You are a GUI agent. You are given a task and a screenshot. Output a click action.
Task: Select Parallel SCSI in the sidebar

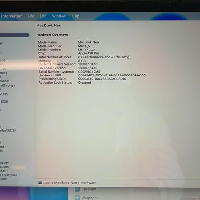click(x=4, y=102)
